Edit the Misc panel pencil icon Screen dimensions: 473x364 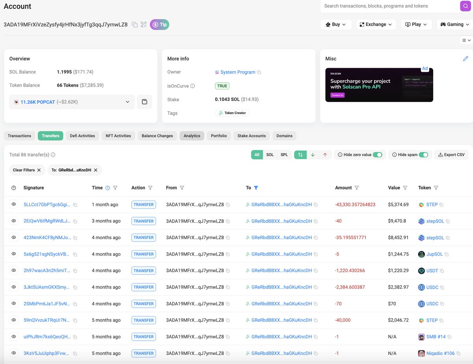(x=466, y=59)
